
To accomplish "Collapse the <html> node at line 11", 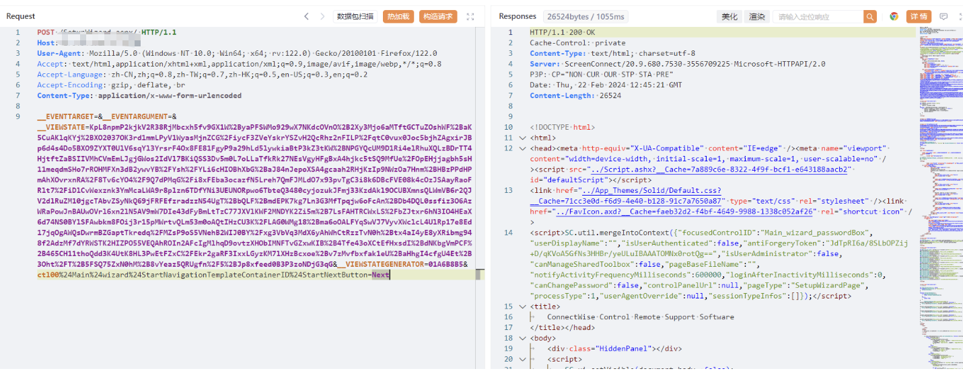I will click(523, 138).
